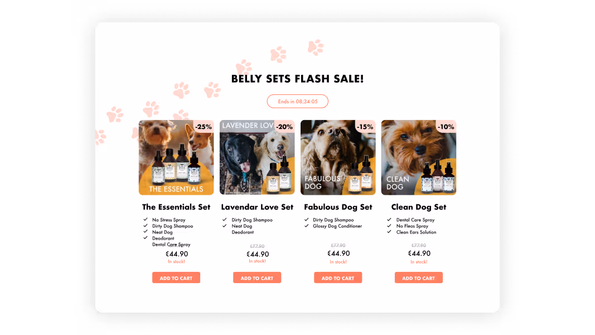
Task: Open the Lavender Love product image
Action: 257,157
